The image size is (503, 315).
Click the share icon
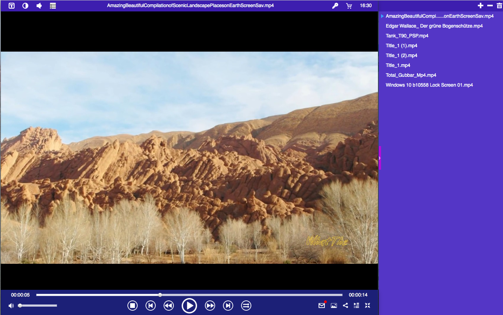click(x=345, y=305)
